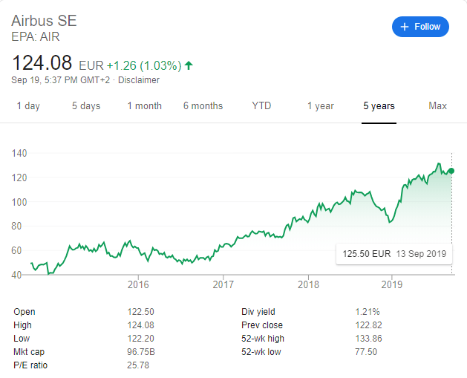Show the 1 month chart
This screenshot has width=467, height=378.
(x=144, y=106)
